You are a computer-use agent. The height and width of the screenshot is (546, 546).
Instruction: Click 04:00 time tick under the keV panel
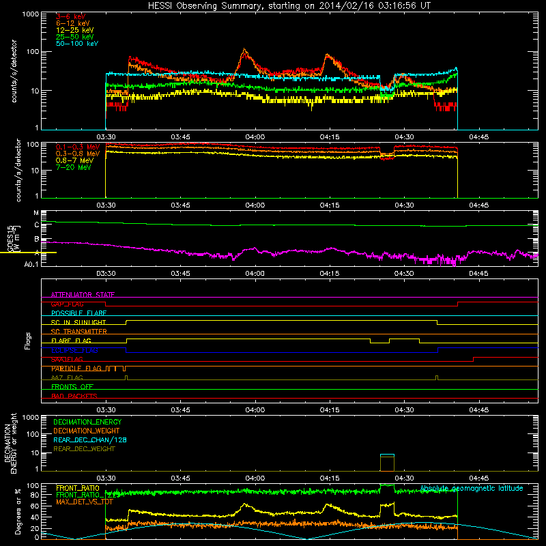[255, 137]
